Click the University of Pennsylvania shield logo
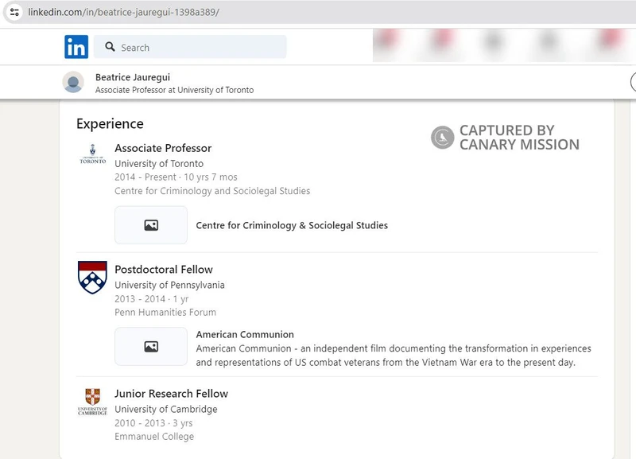The height and width of the screenshot is (459, 636). click(x=92, y=277)
